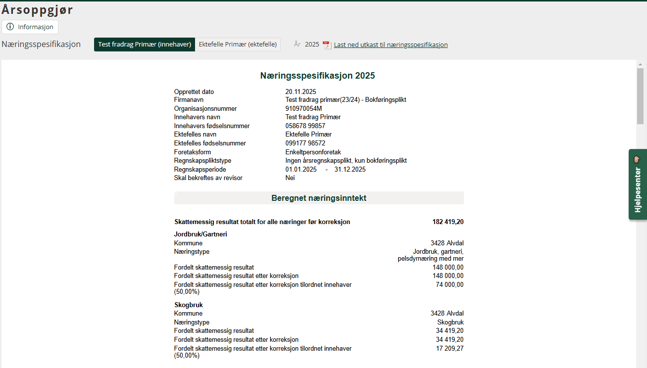Click the Jordbruk/Gartneri subsection heading
Screen dimensions: 647x368
click(x=200, y=234)
